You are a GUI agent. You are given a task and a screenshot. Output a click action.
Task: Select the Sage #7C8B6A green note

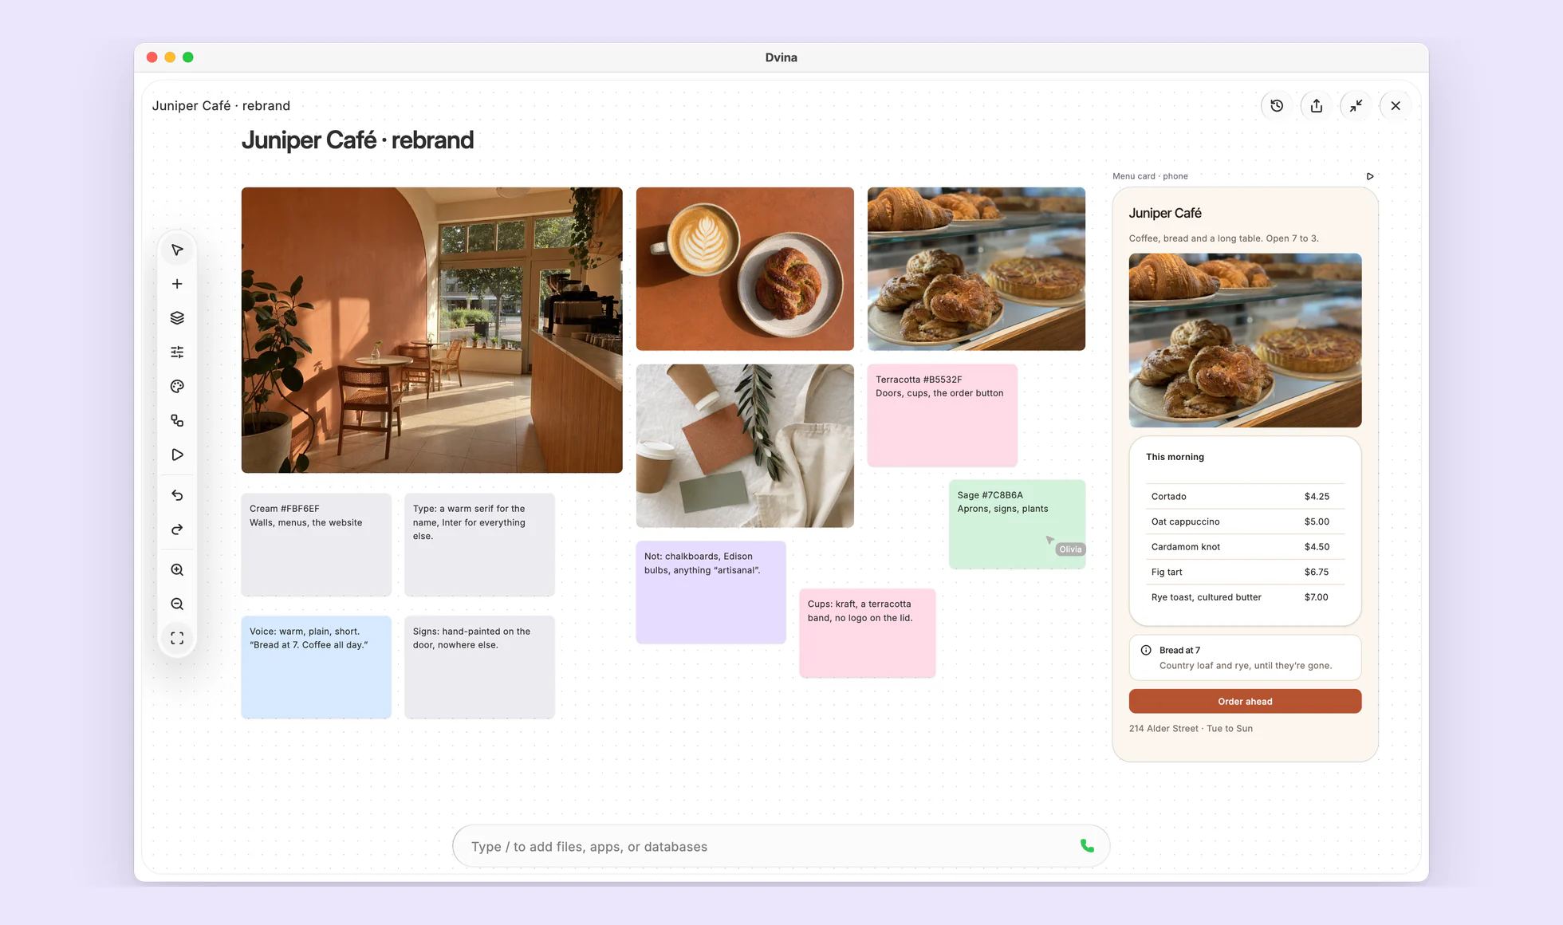coord(1017,524)
